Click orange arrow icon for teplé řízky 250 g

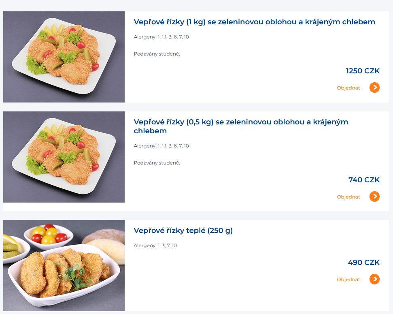coord(374,279)
